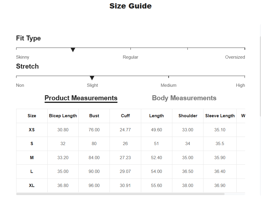Click the Skinny label on Fit Type scale
The image size is (261, 204).
(23, 57)
